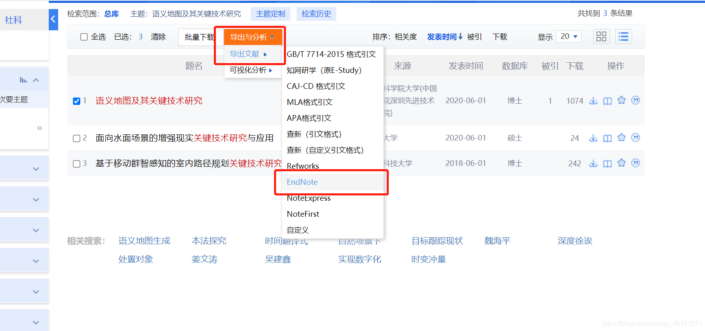
Task: Download the paper dated 2020-06-01 with 1074 downloads
Action: tap(593, 100)
